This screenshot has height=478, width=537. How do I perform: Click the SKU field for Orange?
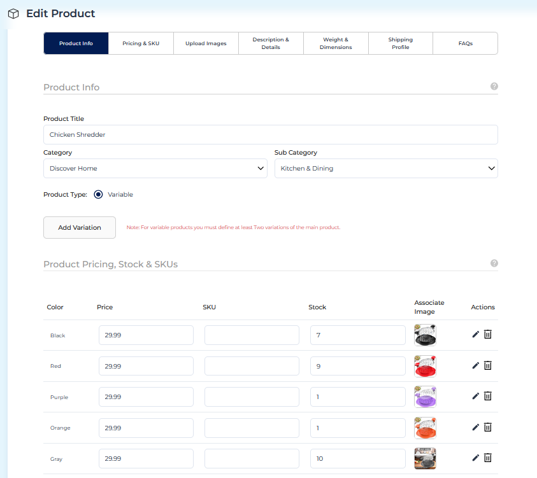[x=252, y=428]
